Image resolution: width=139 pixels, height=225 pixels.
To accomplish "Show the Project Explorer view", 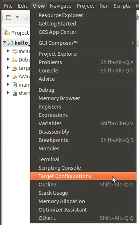I will coord(83,54).
